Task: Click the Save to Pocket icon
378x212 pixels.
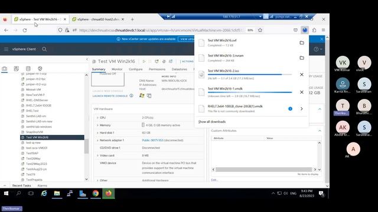Action: pos(295,30)
